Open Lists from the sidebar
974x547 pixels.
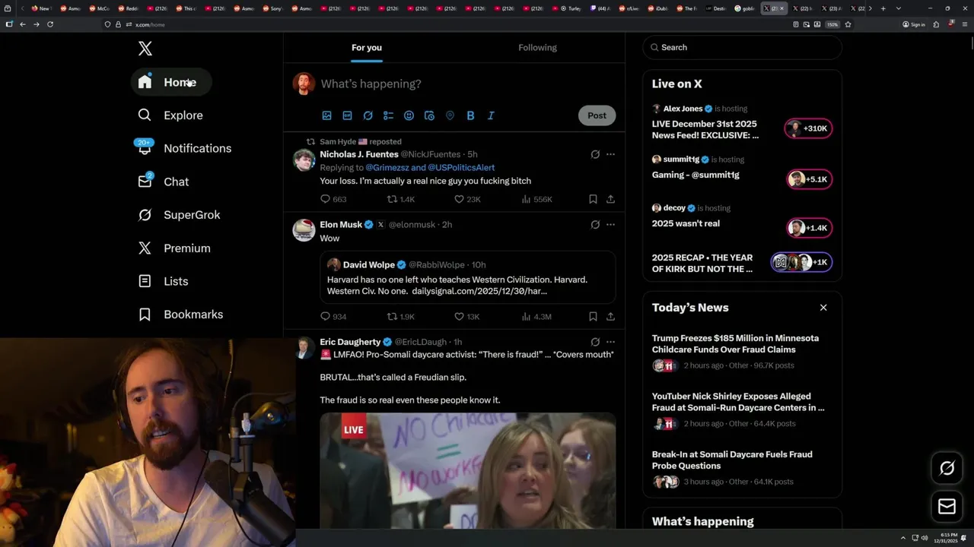click(x=164, y=281)
